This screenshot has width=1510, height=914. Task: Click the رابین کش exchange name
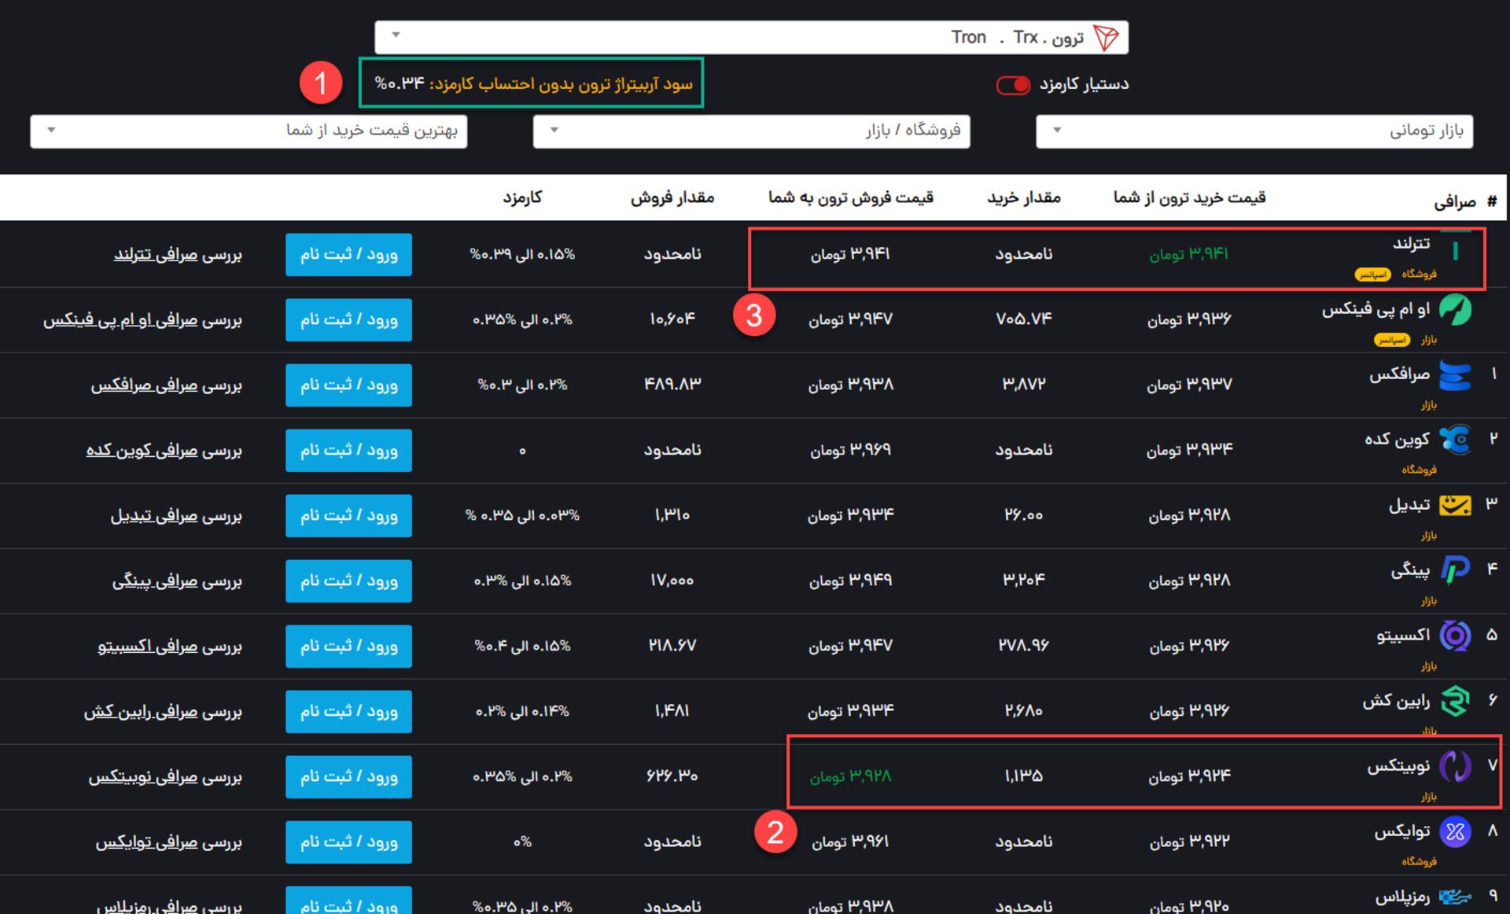(x=1396, y=701)
